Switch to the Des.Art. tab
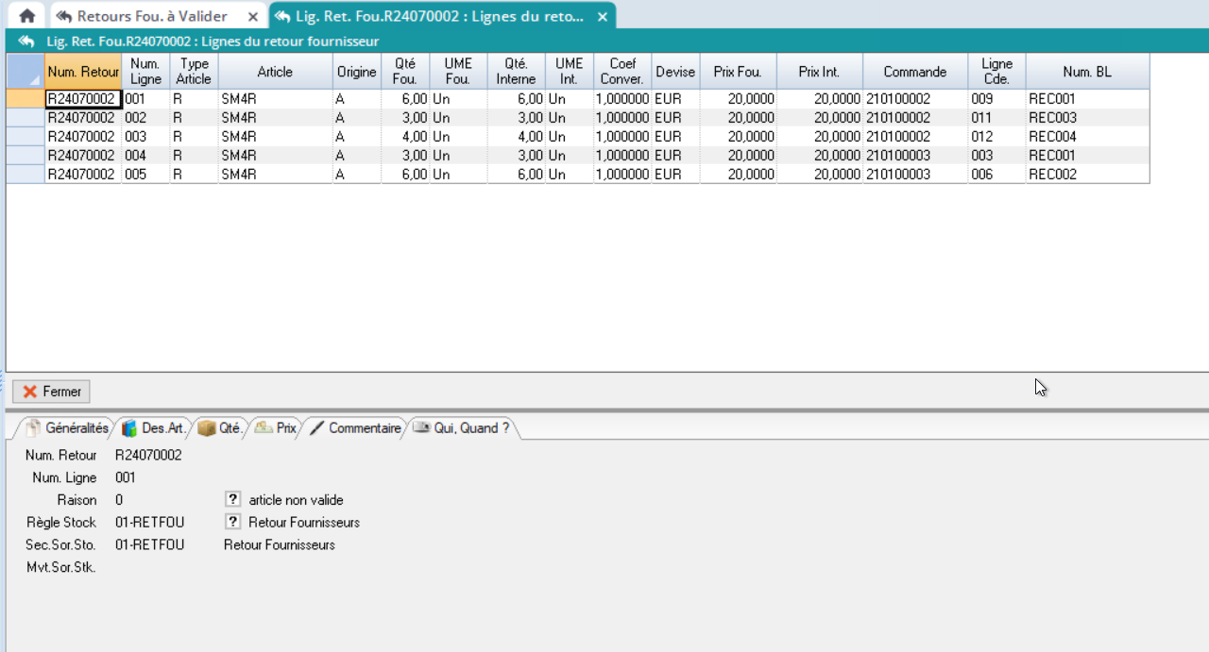 [x=154, y=428]
